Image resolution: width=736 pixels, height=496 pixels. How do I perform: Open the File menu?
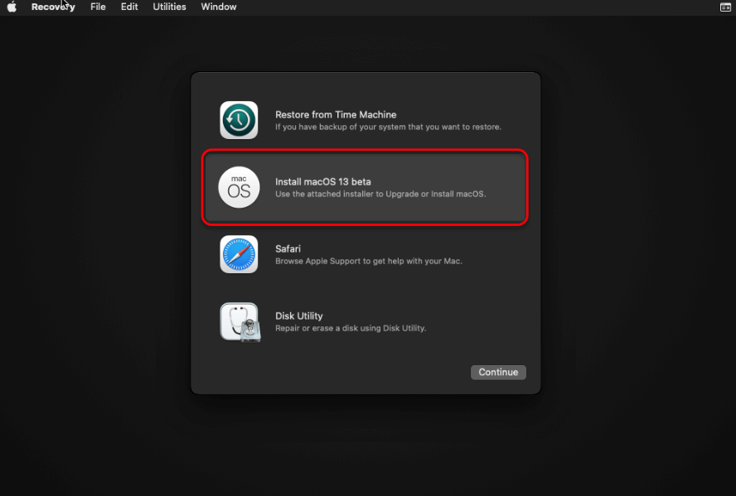(x=98, y=7)
